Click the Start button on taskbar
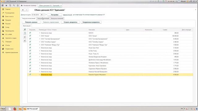 pyautogui.click(x=3, y=109)
